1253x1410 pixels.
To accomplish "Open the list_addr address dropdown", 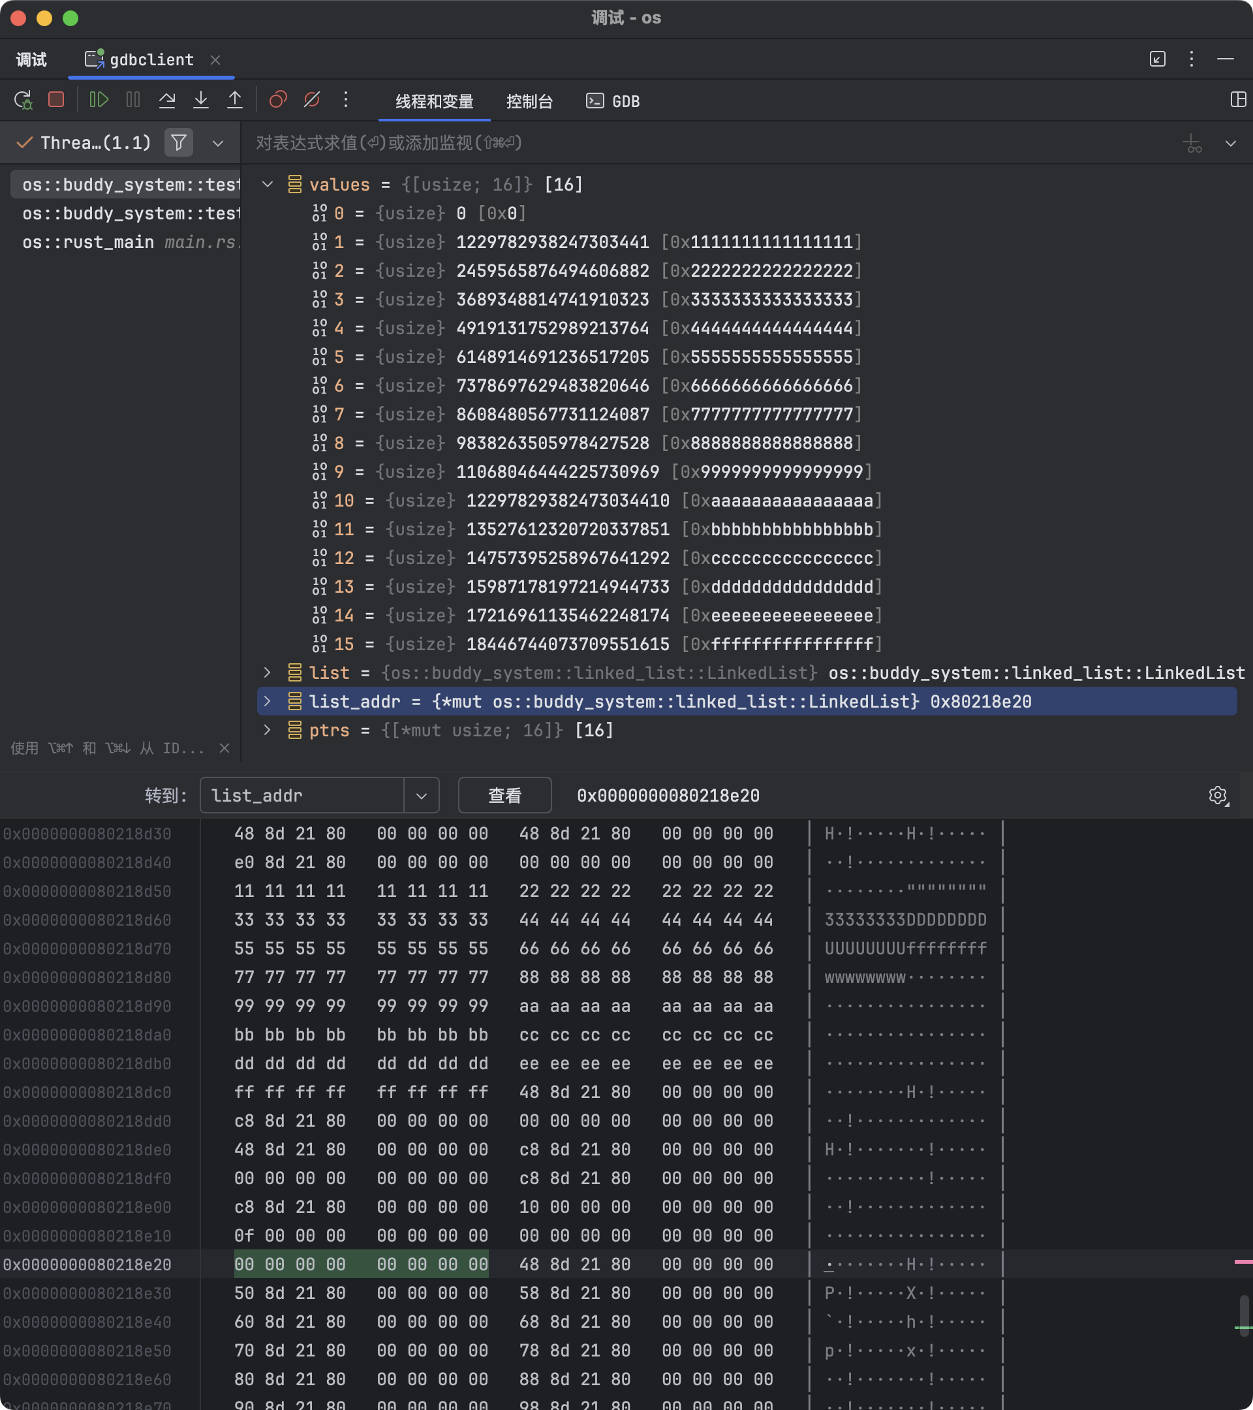I will tap(422, 795).
